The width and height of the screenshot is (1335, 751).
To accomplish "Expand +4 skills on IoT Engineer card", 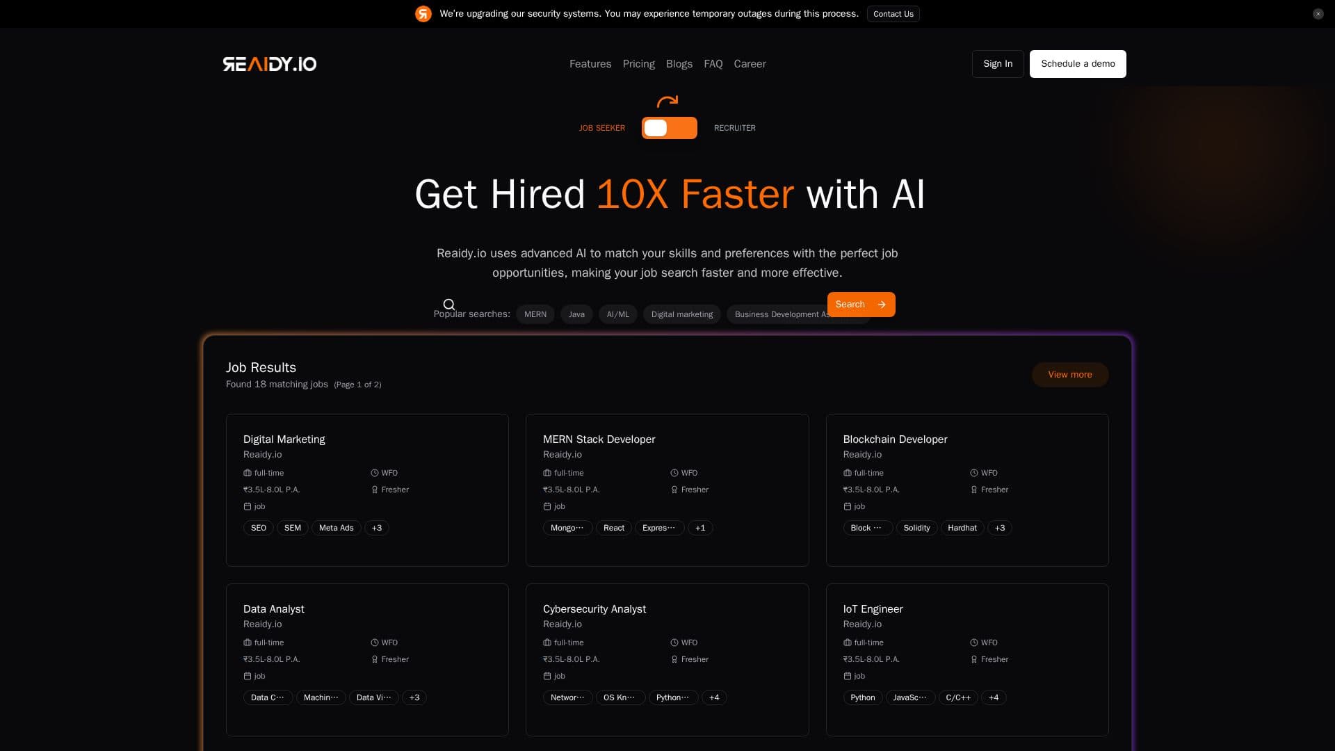I will pos(994,697).
